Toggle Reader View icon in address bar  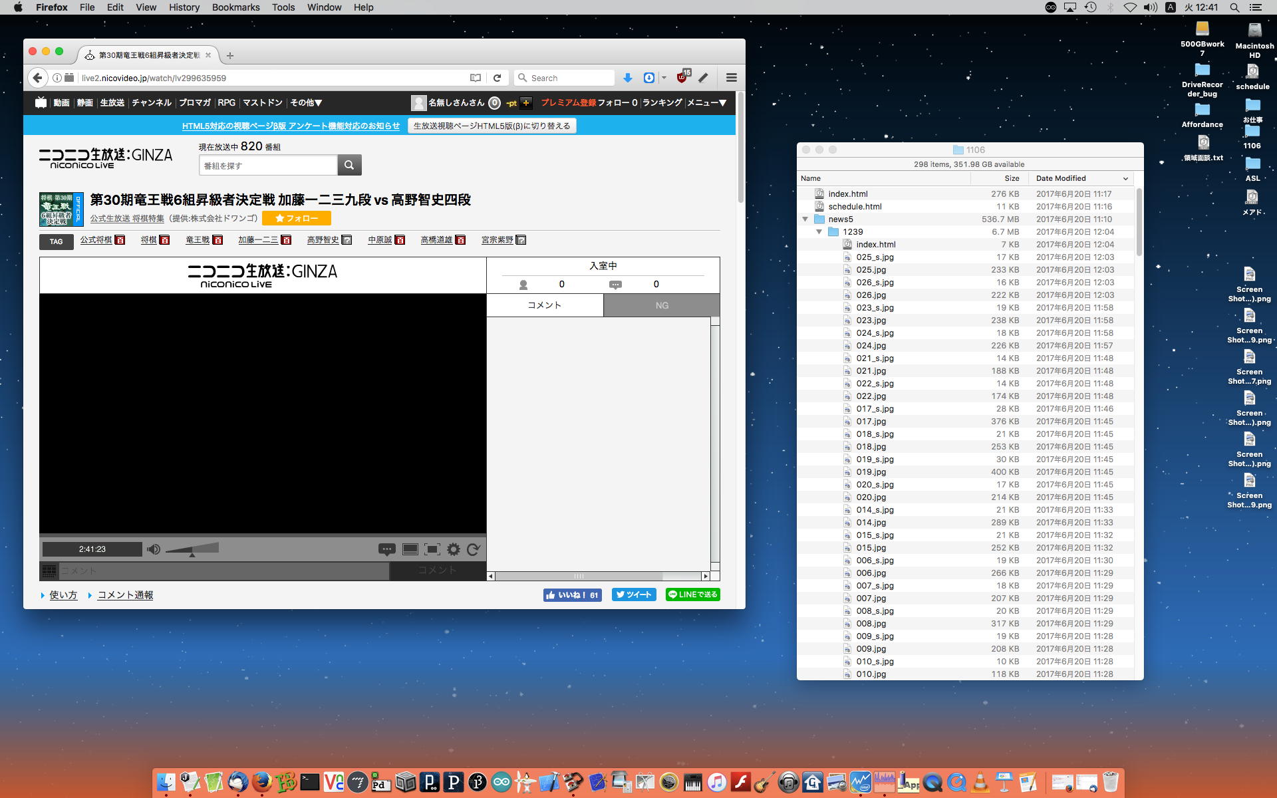[x=476, y=78]
